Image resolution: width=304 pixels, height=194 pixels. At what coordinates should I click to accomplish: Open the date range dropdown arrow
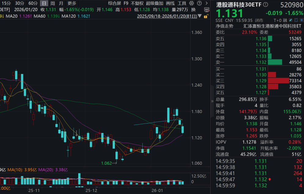[200, 16]
